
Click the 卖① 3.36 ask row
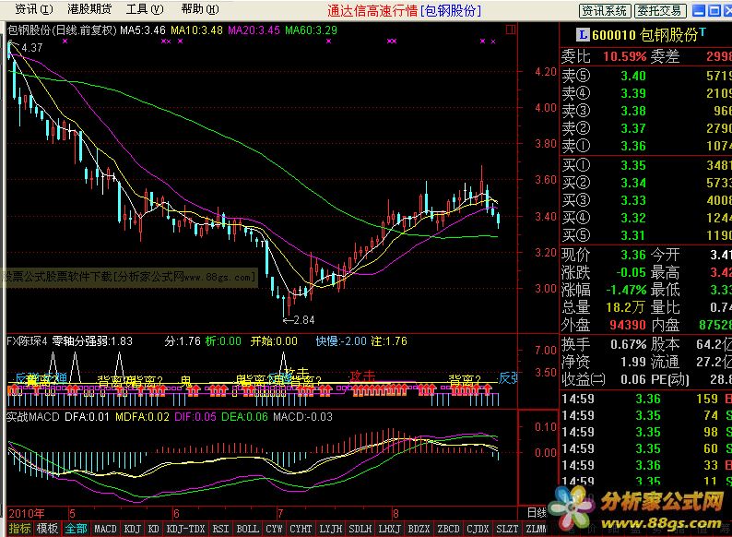click(646, 146)
